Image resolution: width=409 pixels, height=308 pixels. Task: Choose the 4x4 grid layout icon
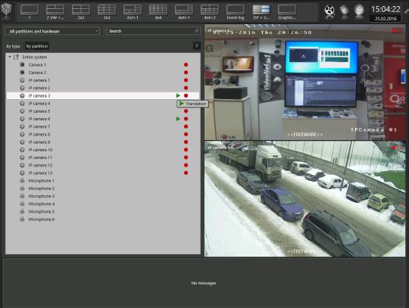click(158, 12)
